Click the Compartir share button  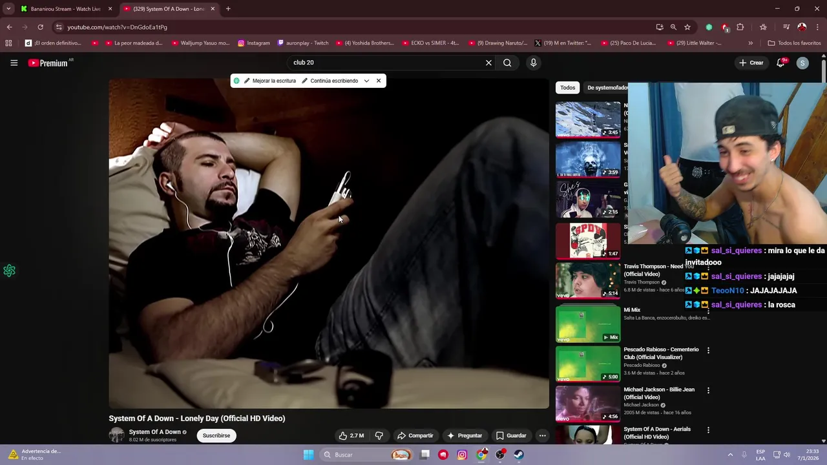click(415, 435)
